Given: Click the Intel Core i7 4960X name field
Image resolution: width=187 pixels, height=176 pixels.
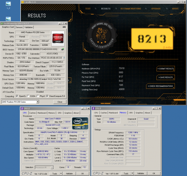Looking at the screenshot, I should (x=53, y=119).
